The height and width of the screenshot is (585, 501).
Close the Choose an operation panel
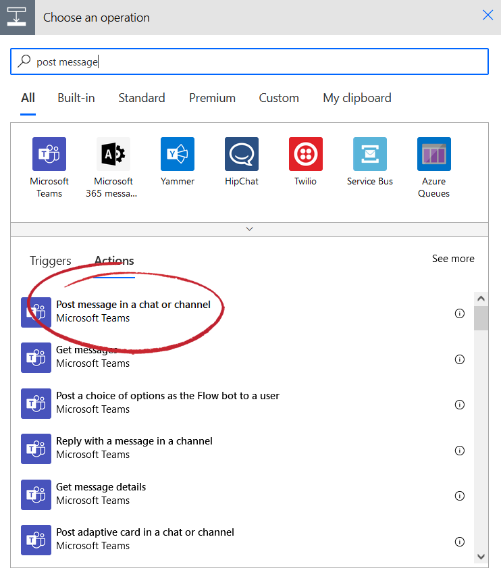point(487,16)
